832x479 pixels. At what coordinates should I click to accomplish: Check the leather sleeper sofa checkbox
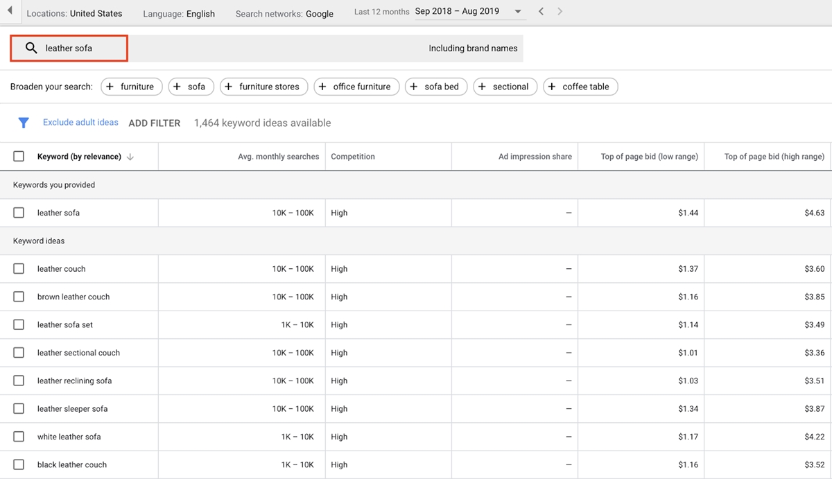click(19, 409)
